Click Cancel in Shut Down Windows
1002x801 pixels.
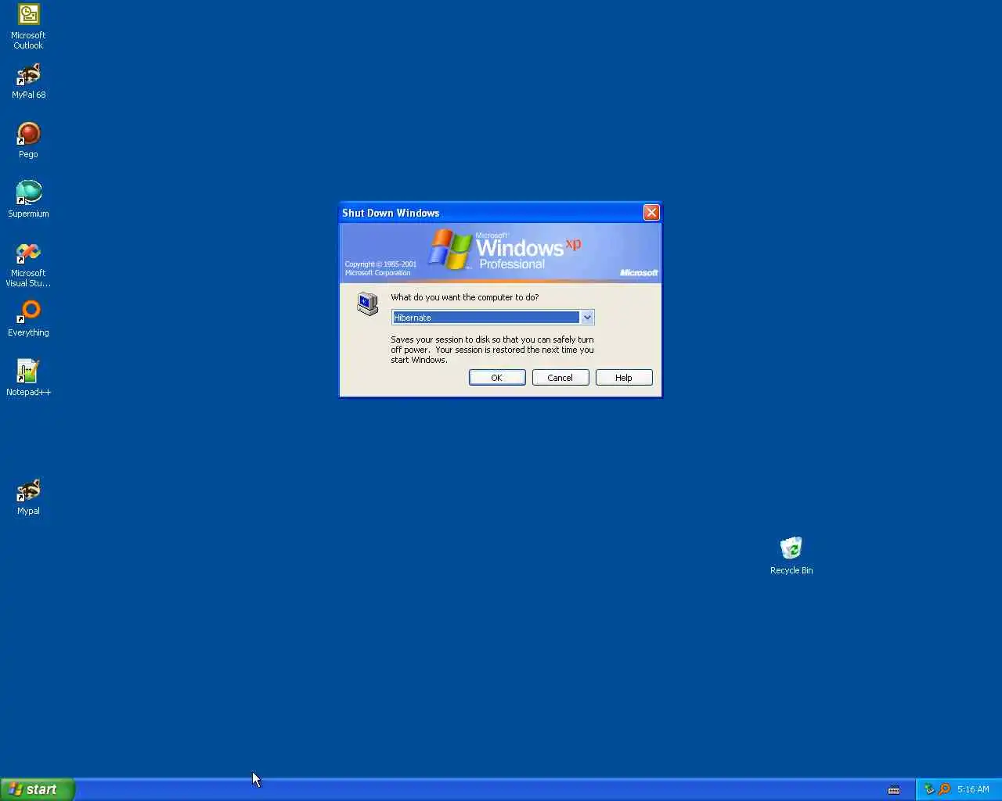coord(560,378)
